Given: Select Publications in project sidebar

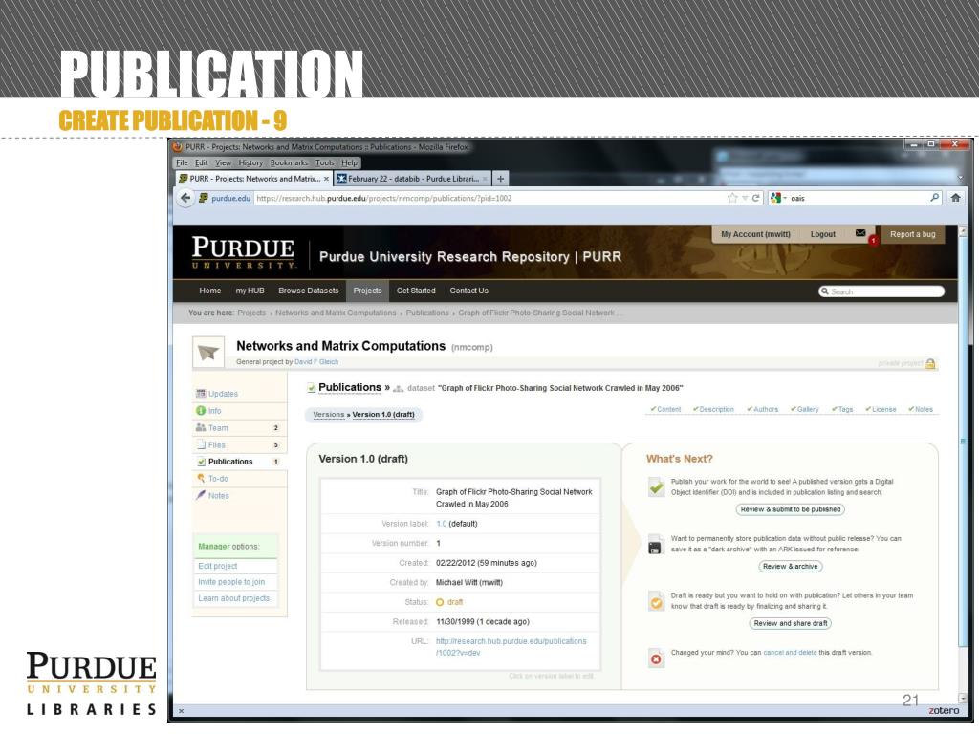Looking at the screenshot, I should [230, 462].
